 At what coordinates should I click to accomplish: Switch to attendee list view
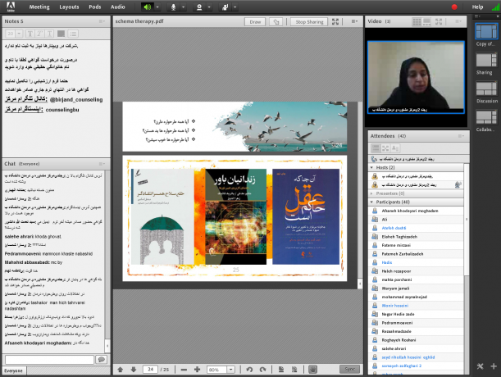(x=376, y=148)
